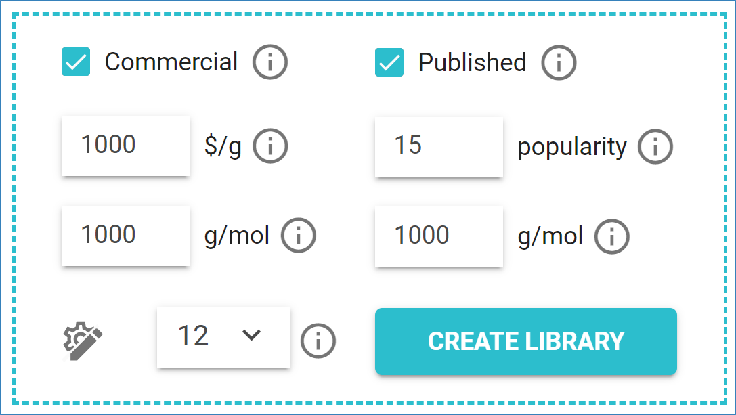Focus the left g/mol input under Commercial
Screen dimensions: 736x415
point(125,236)
